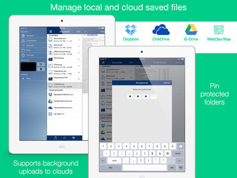Tap Edit in left iPad header
The image size is (237, 178).
(79, 32)
